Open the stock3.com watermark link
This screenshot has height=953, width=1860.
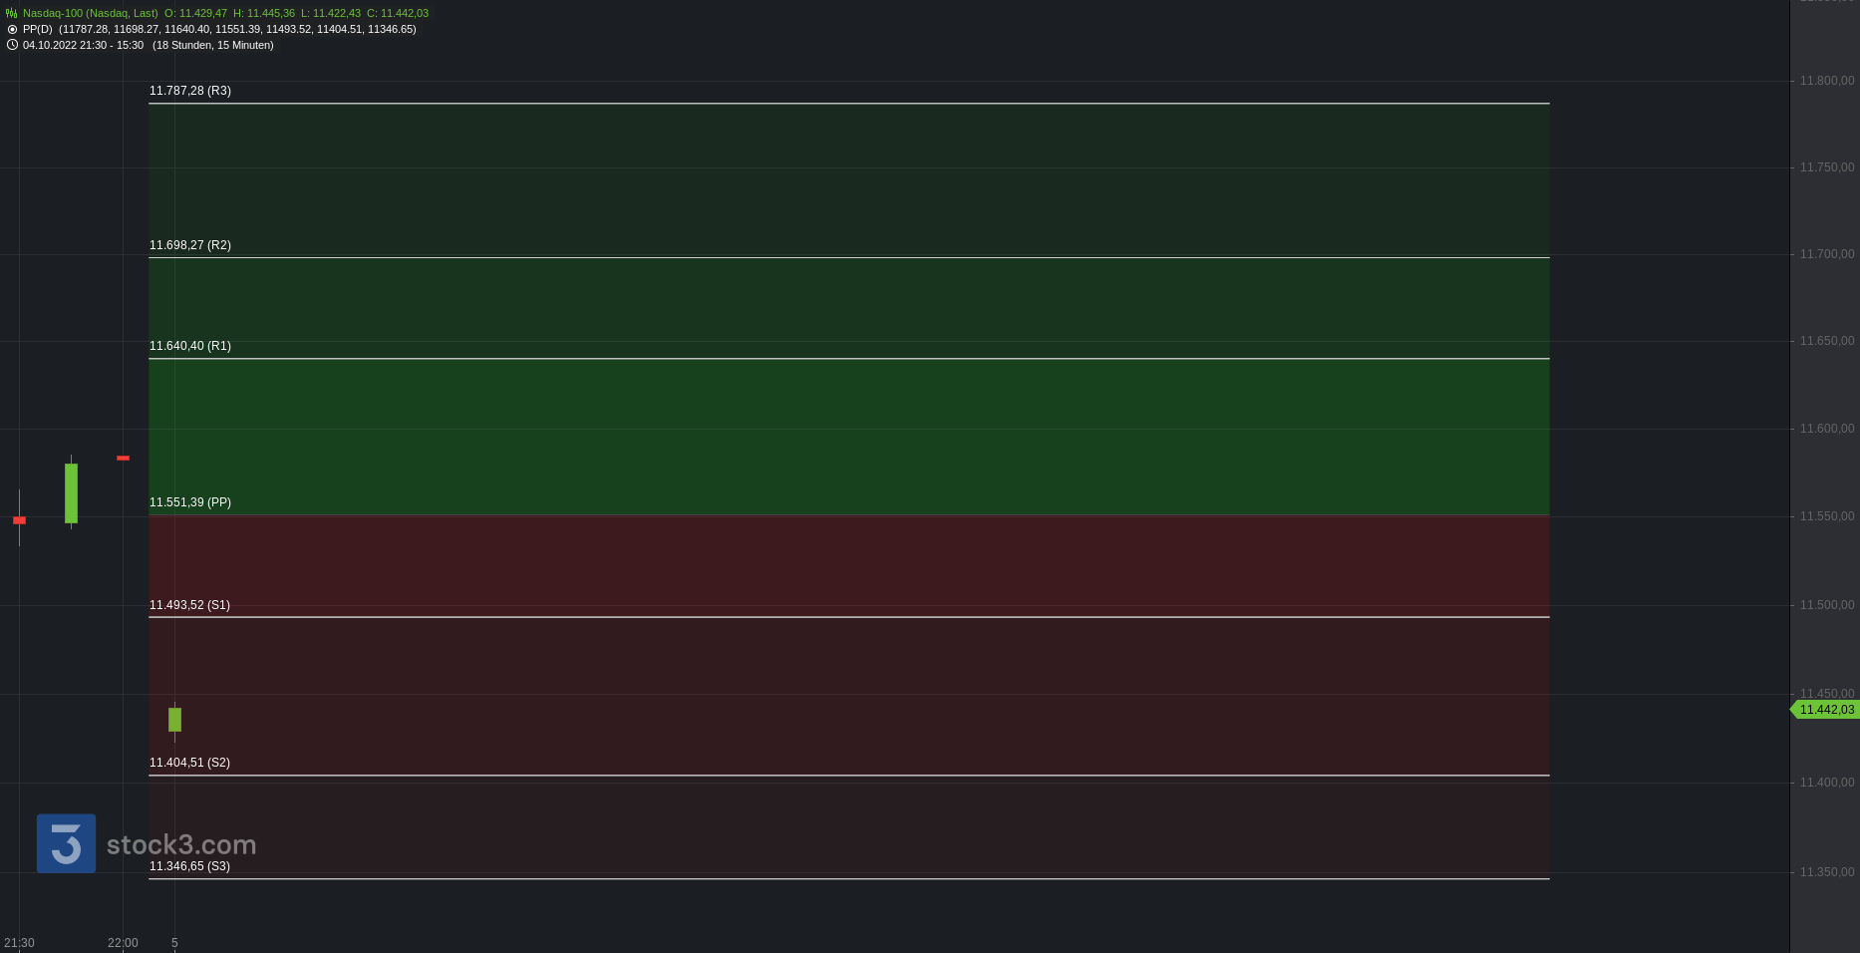[x=181, y=845]
